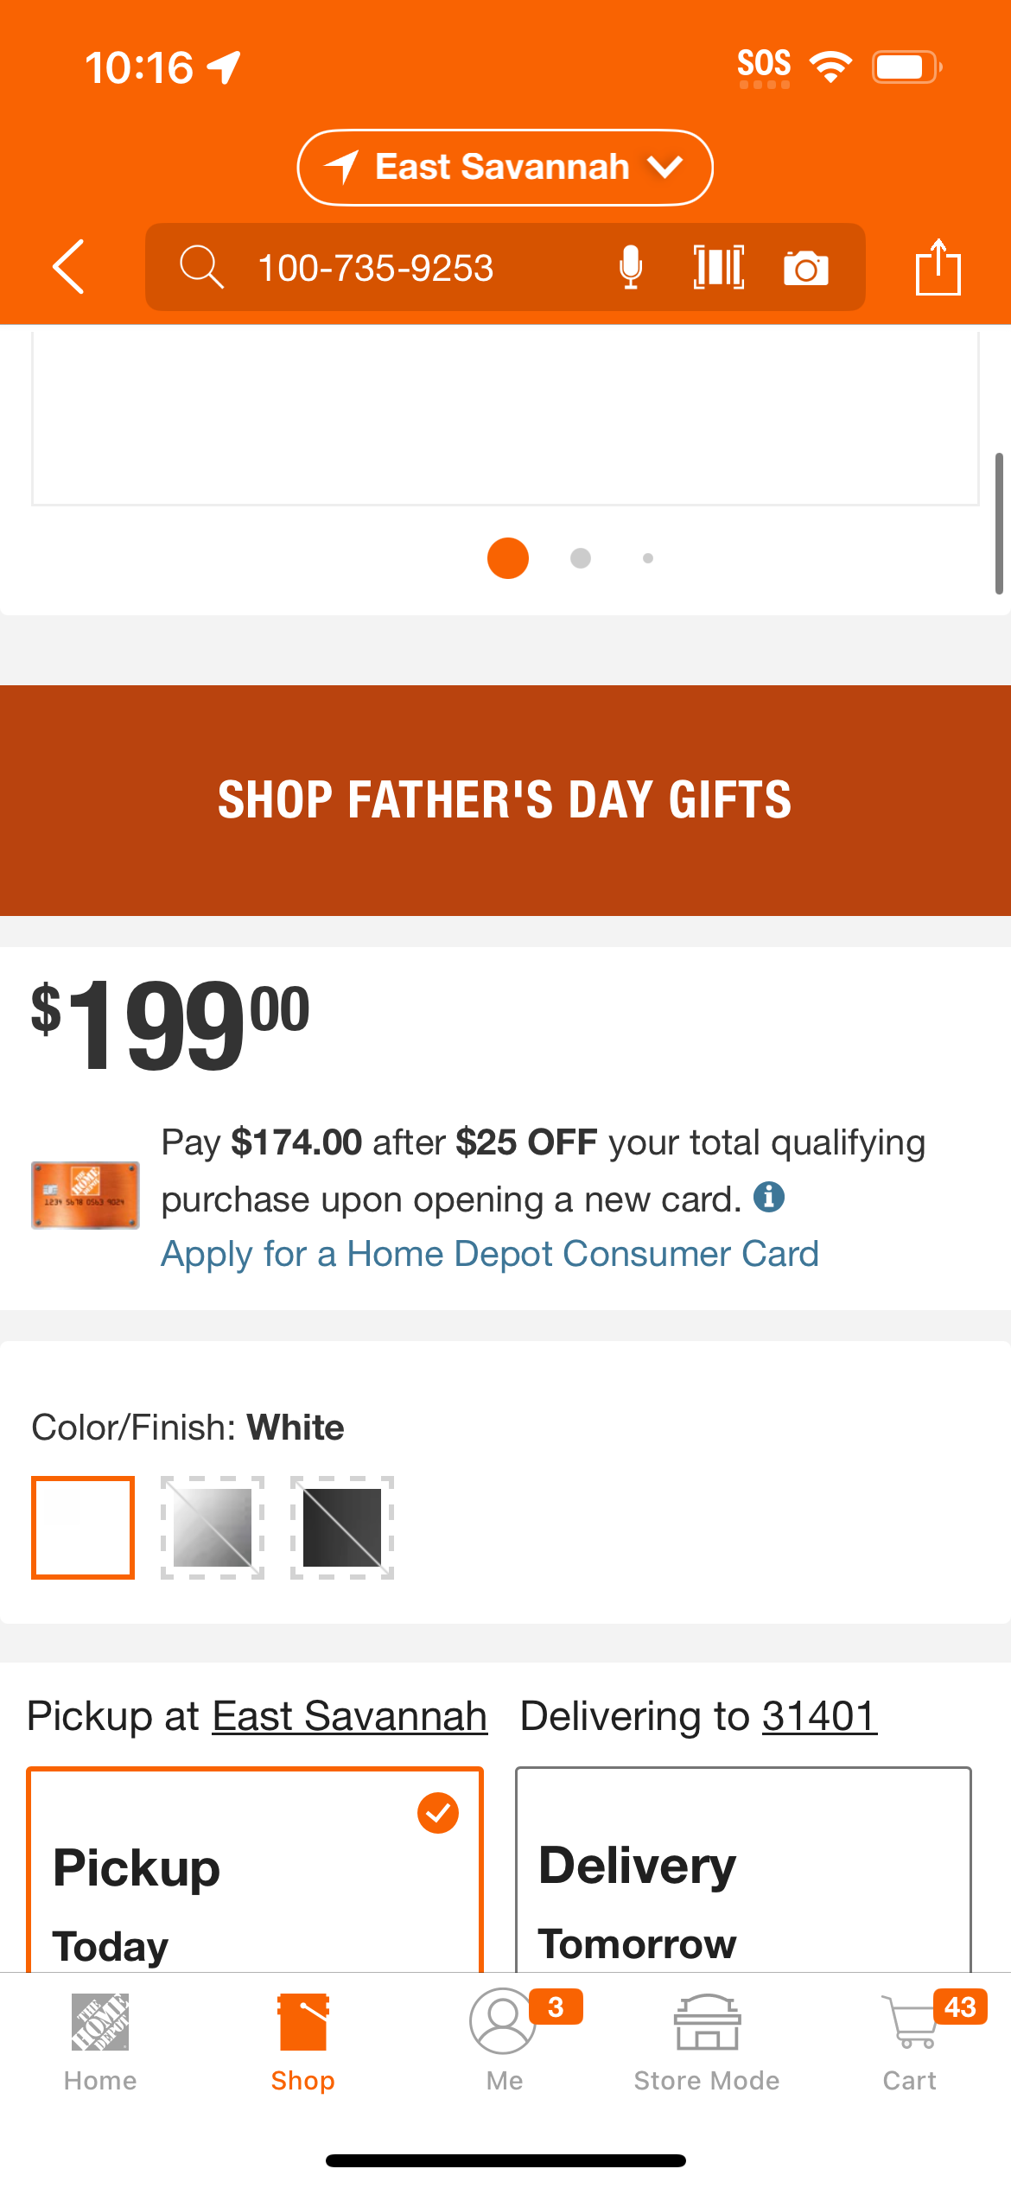Select the Delivery Tomorrow option
1011x2188 pixels.
743,1870
